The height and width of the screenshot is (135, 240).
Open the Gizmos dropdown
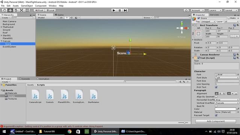click(147, 18)
